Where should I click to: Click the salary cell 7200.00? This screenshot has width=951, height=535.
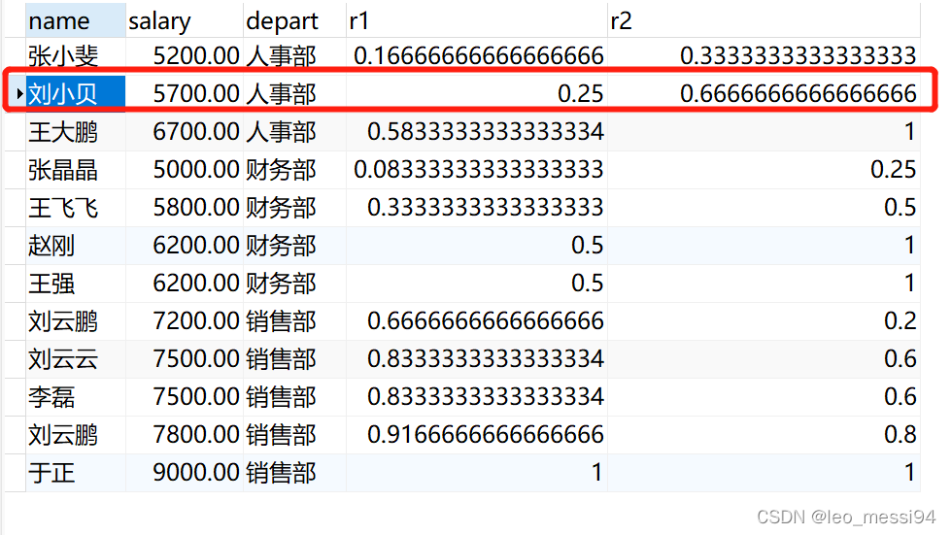click(185, 321)
